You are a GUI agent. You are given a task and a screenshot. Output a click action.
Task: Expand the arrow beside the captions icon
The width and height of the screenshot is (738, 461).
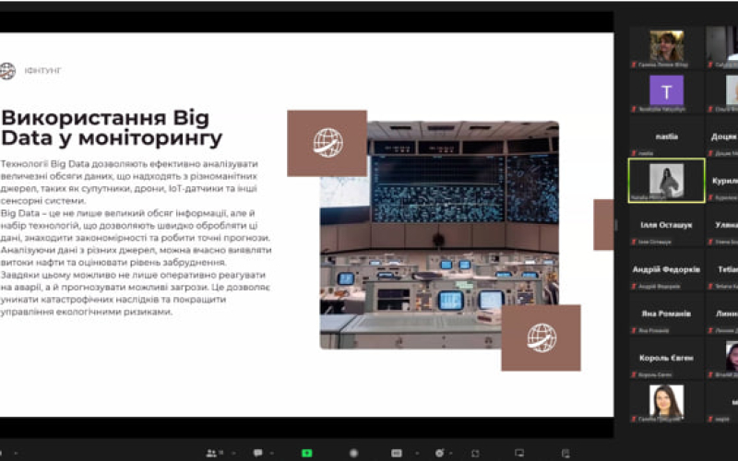tap(417, 453)
